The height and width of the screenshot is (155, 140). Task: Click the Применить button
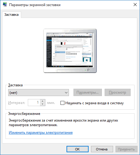pos(126,149)
